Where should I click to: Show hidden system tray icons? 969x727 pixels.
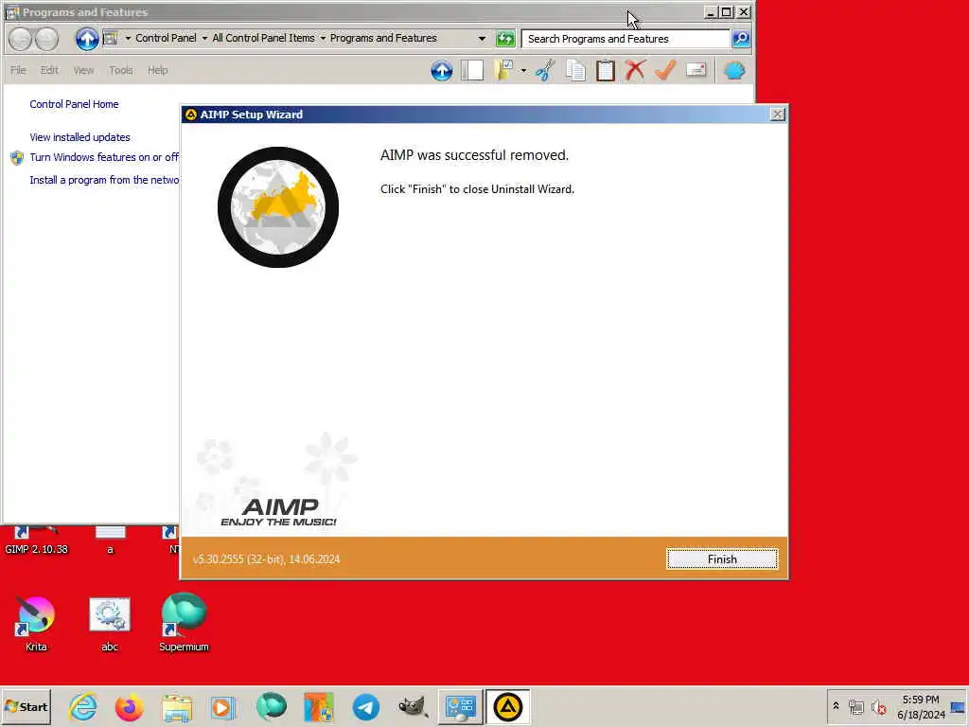tap(837, 706)
